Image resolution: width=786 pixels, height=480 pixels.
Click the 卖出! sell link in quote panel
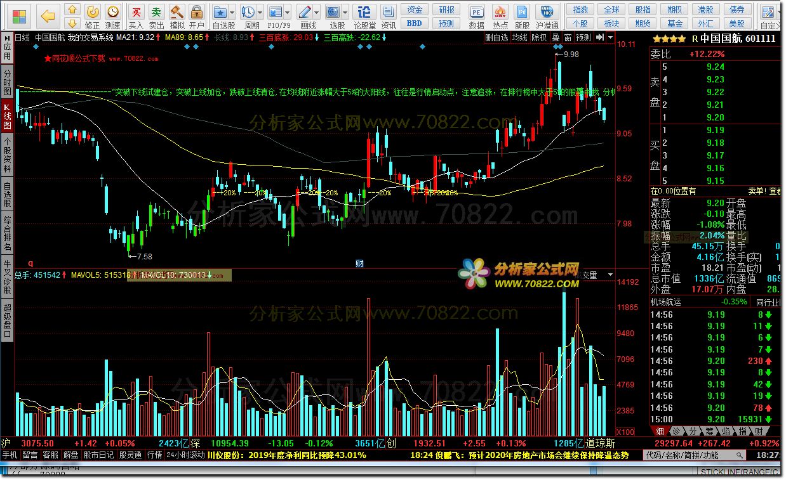(x=756, y=190)
